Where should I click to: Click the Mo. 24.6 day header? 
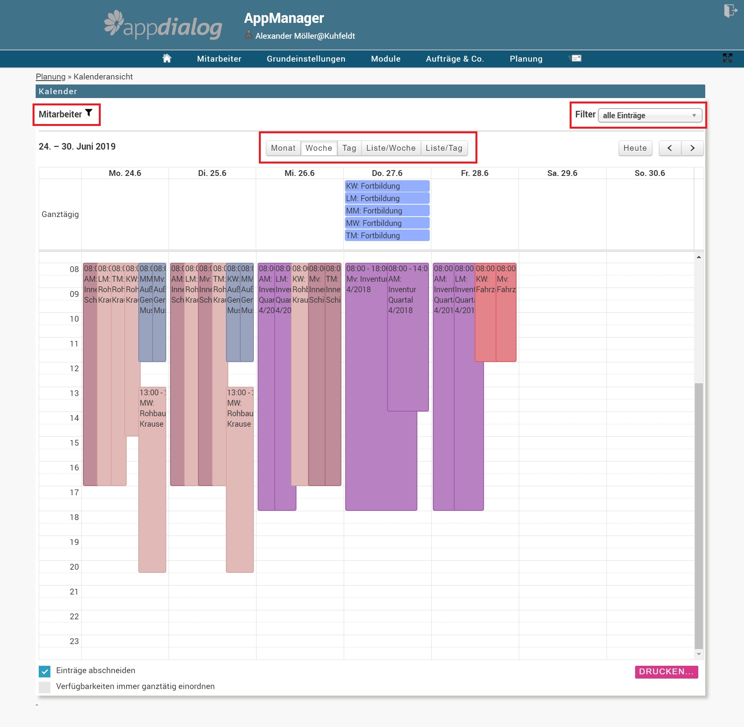[x=125, y=173]
